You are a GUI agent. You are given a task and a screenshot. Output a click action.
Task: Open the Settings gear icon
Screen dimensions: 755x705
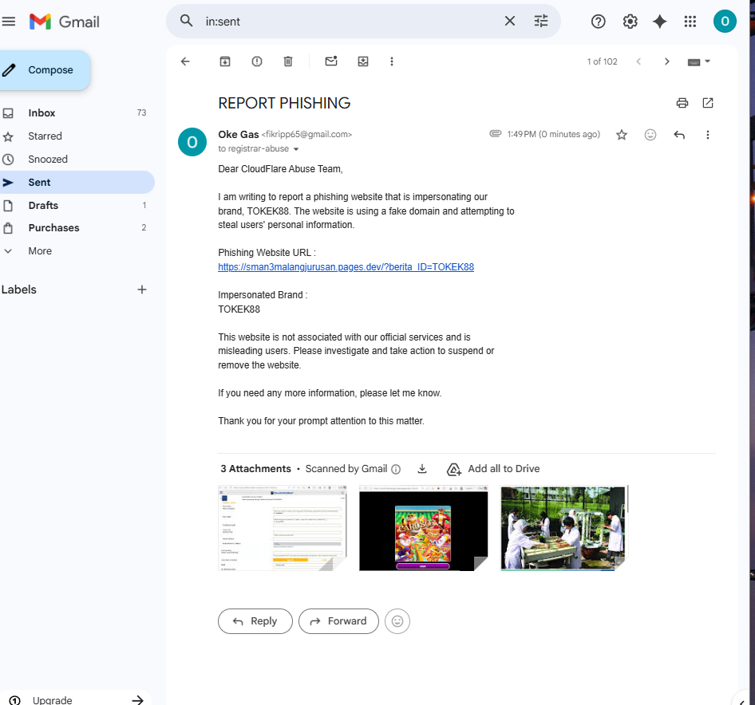point(630,22)
